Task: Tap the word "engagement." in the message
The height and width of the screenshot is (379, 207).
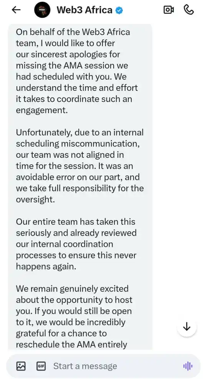Action: point(42,110)
